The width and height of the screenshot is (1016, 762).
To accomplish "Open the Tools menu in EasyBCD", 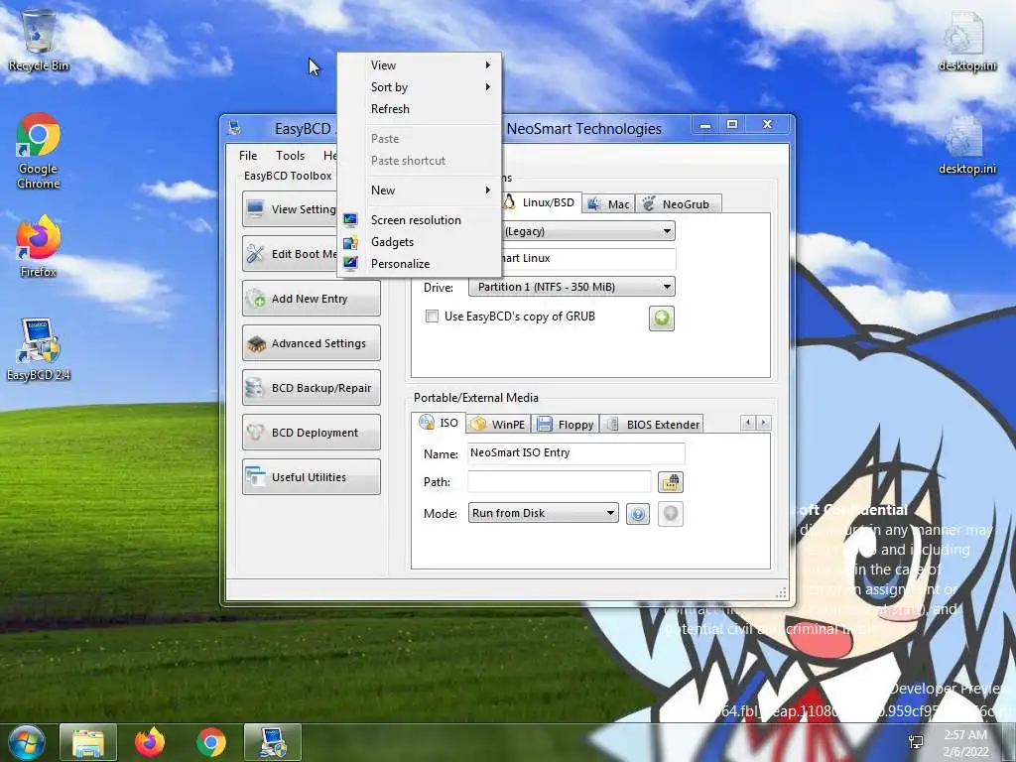I will click(x=290, y=156).
